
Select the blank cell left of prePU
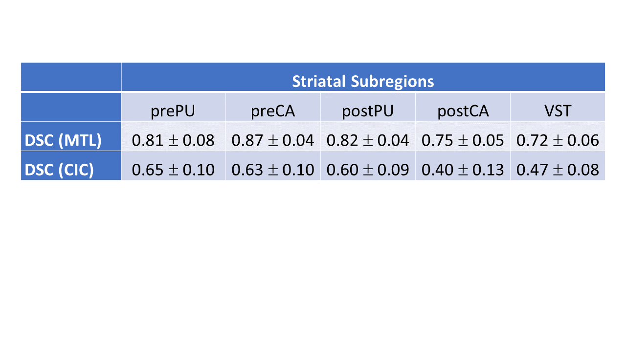pyautogui.click(x=71, y=107)
